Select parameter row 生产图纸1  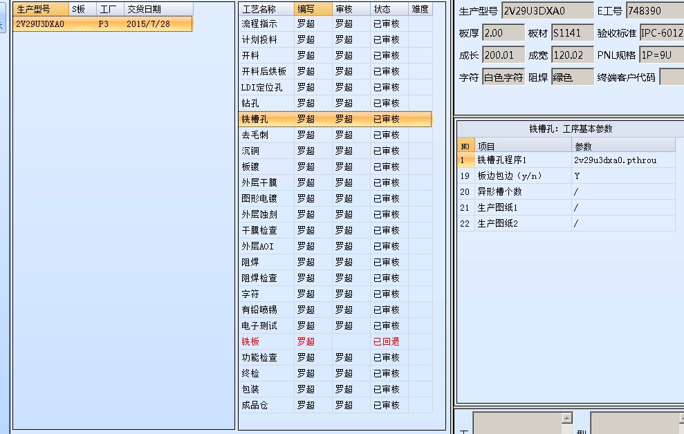coord(566,208)
